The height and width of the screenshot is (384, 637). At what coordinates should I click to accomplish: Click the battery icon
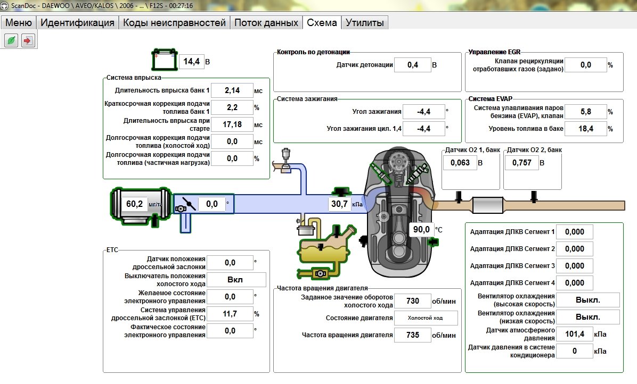point(164,60)
